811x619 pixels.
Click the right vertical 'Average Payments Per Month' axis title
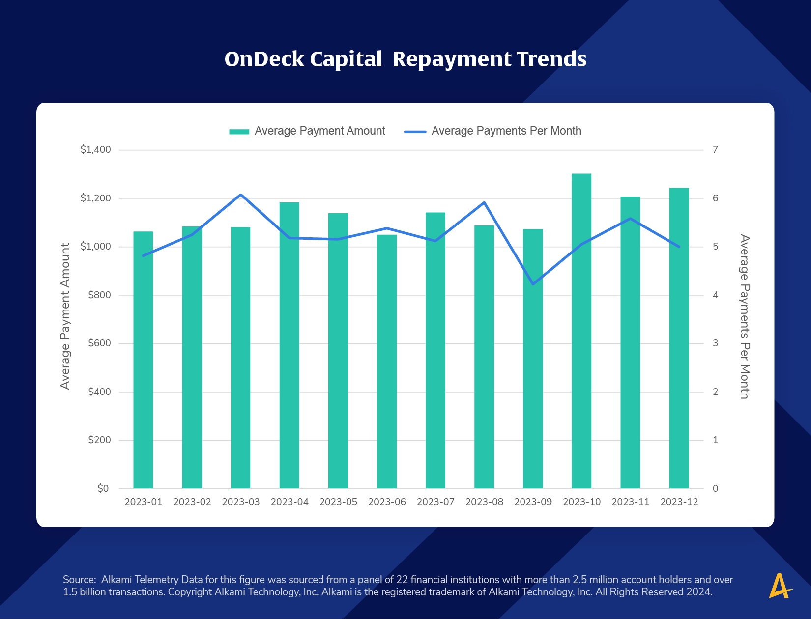pos(745,317)
